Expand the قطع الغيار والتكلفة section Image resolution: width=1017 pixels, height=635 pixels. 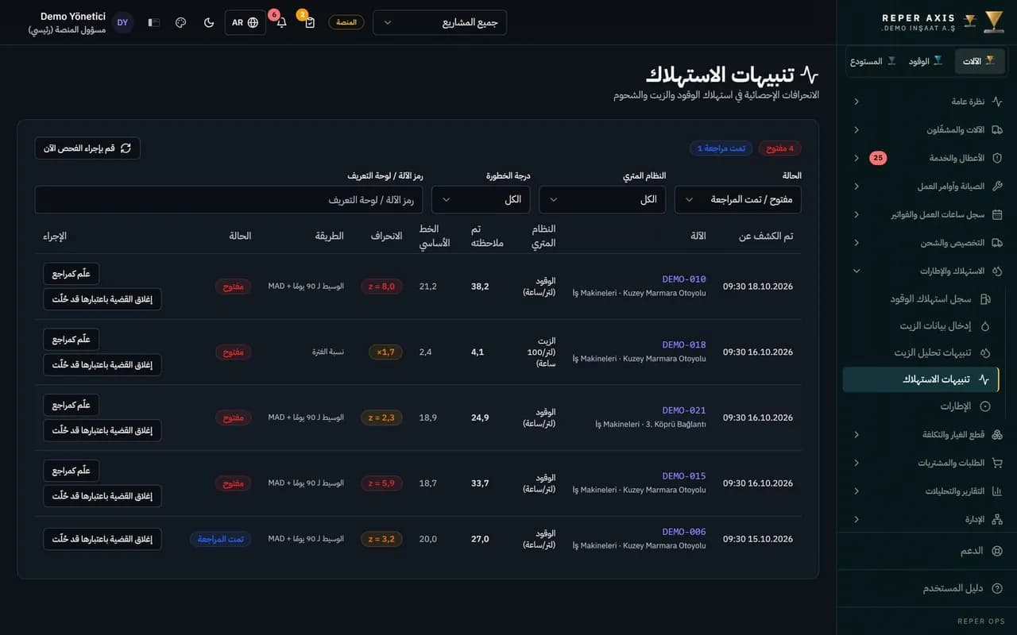click(926, 435)
